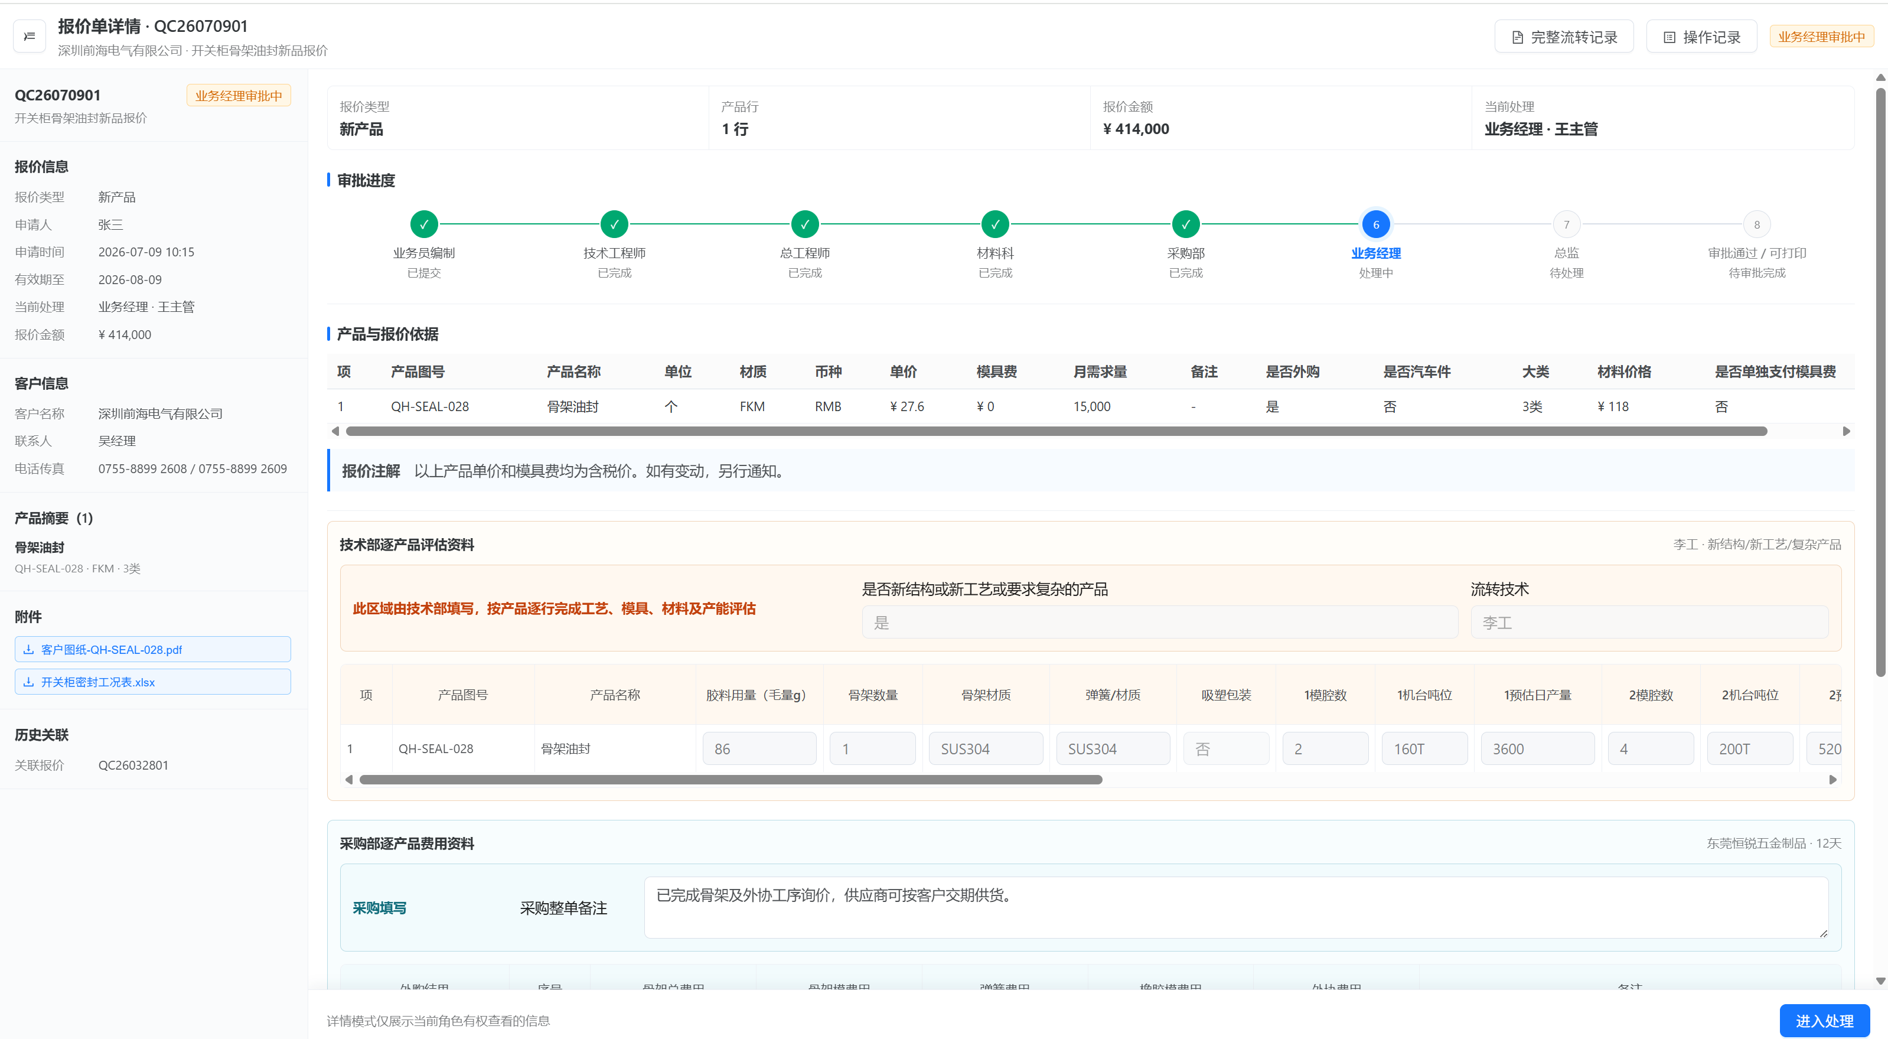Download 开关柜密封工况表.xlsx attachment
This screenshot has width=1888, height=1039.
(152, 682)
